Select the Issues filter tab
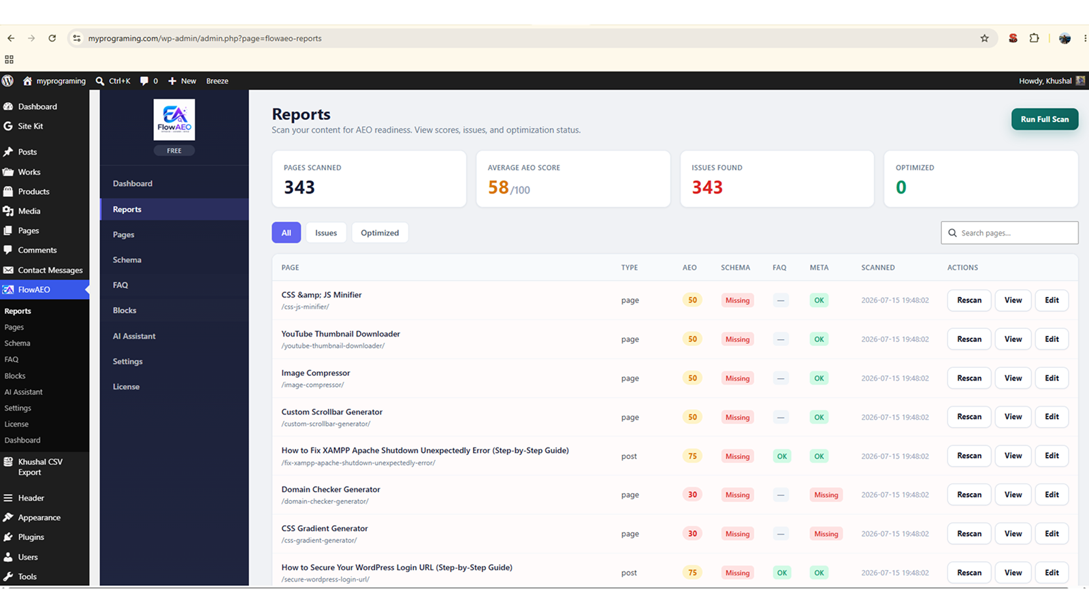Image resolution: width=1089 pixels, height=613 pixels. point(326,232)
